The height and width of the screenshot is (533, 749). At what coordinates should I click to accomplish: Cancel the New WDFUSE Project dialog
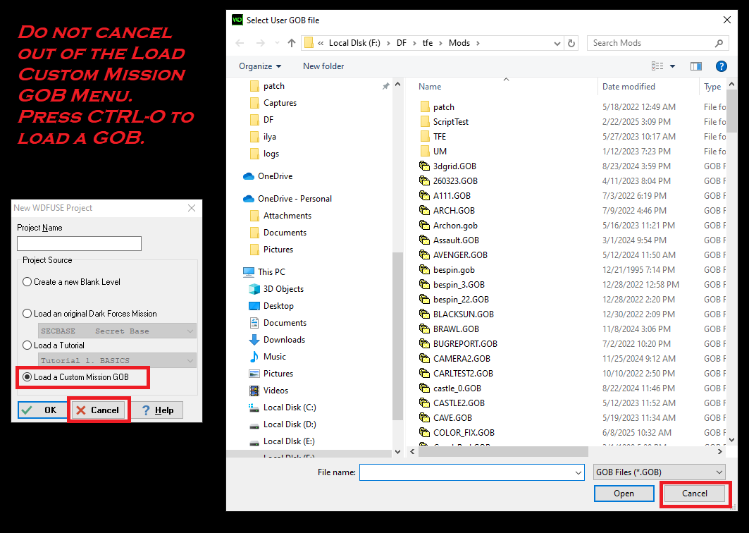[x=98, y=410]
